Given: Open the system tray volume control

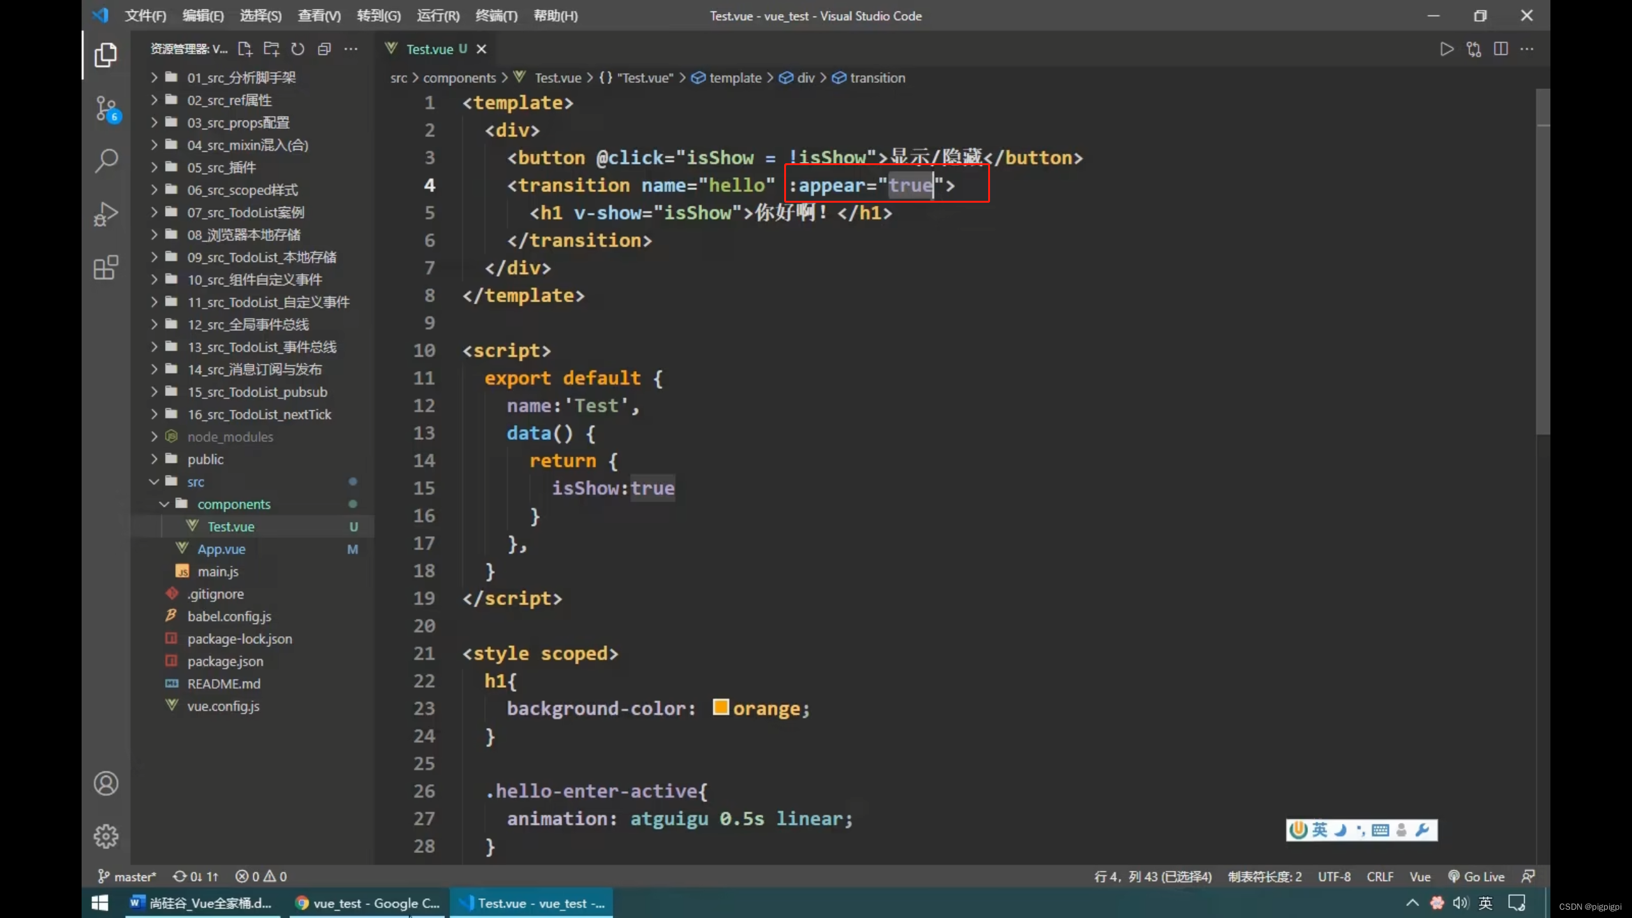Looking at the screenshot, I should coord(1461,903).
